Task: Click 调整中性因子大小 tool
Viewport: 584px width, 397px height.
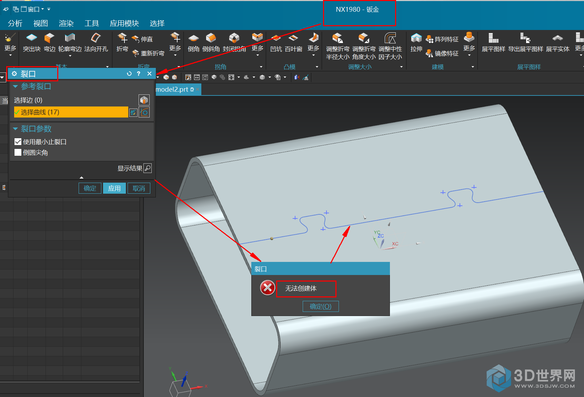Action: tap(390, 46)
